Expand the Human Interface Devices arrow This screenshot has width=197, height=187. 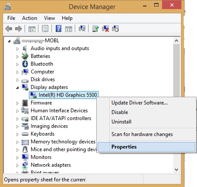pos(17,111)
